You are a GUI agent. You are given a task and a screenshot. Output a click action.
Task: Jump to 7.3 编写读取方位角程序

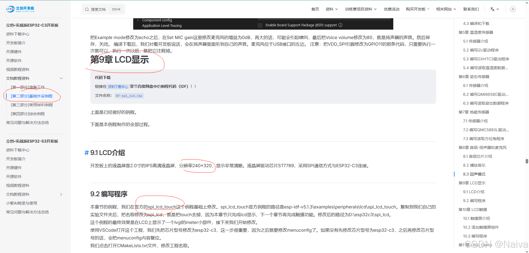click(484, 139)
